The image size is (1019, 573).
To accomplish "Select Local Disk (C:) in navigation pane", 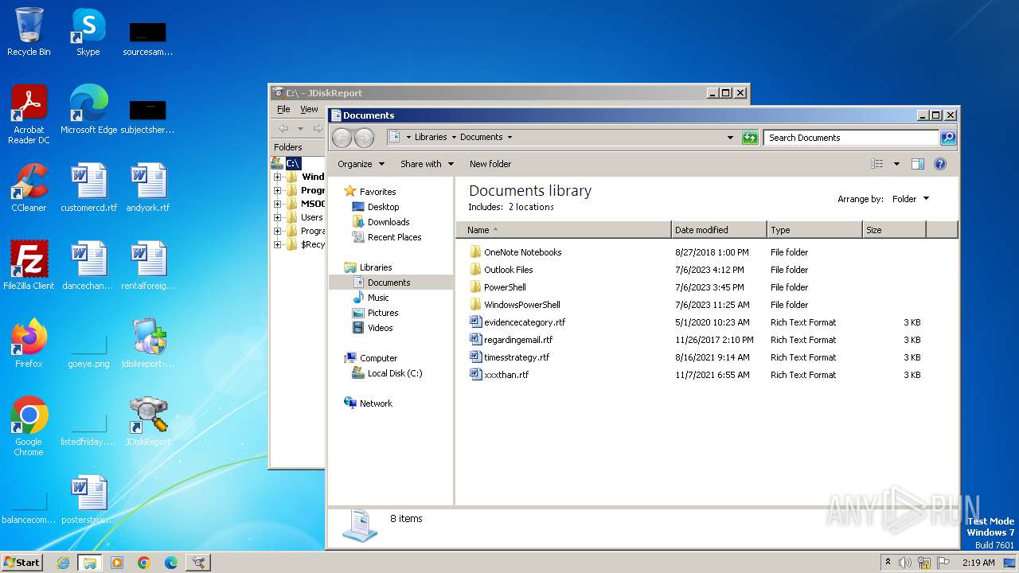I will (394, 373).
